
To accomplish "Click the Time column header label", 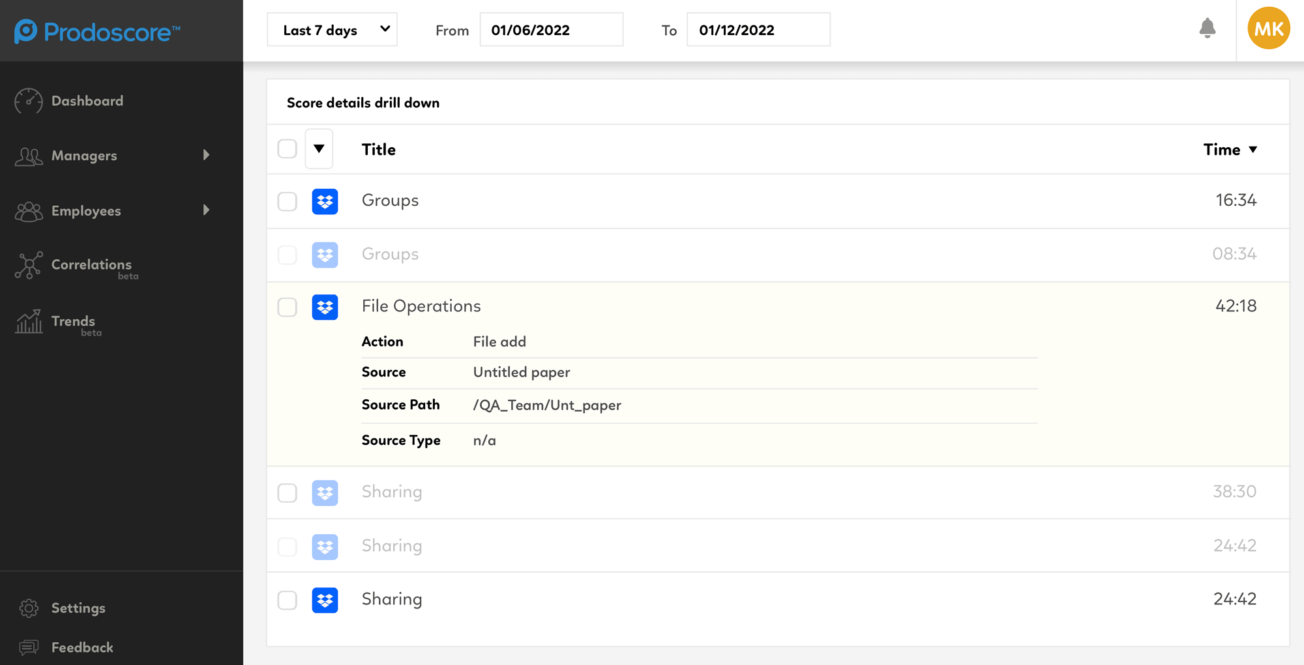I will (1222, 150).
